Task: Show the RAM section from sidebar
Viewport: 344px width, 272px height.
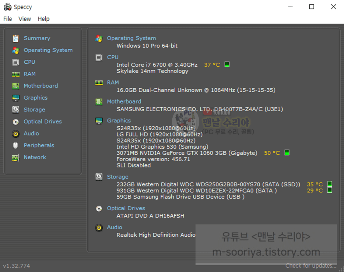Action: pos(30,74)
